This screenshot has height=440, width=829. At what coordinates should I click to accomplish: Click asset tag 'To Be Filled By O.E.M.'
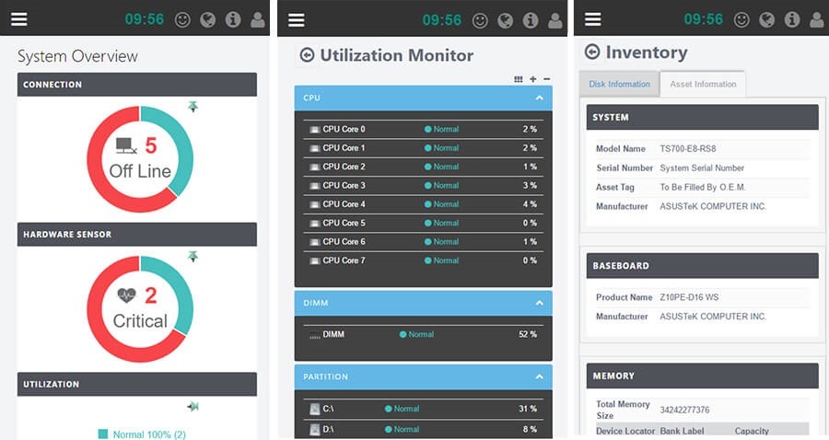702,187
